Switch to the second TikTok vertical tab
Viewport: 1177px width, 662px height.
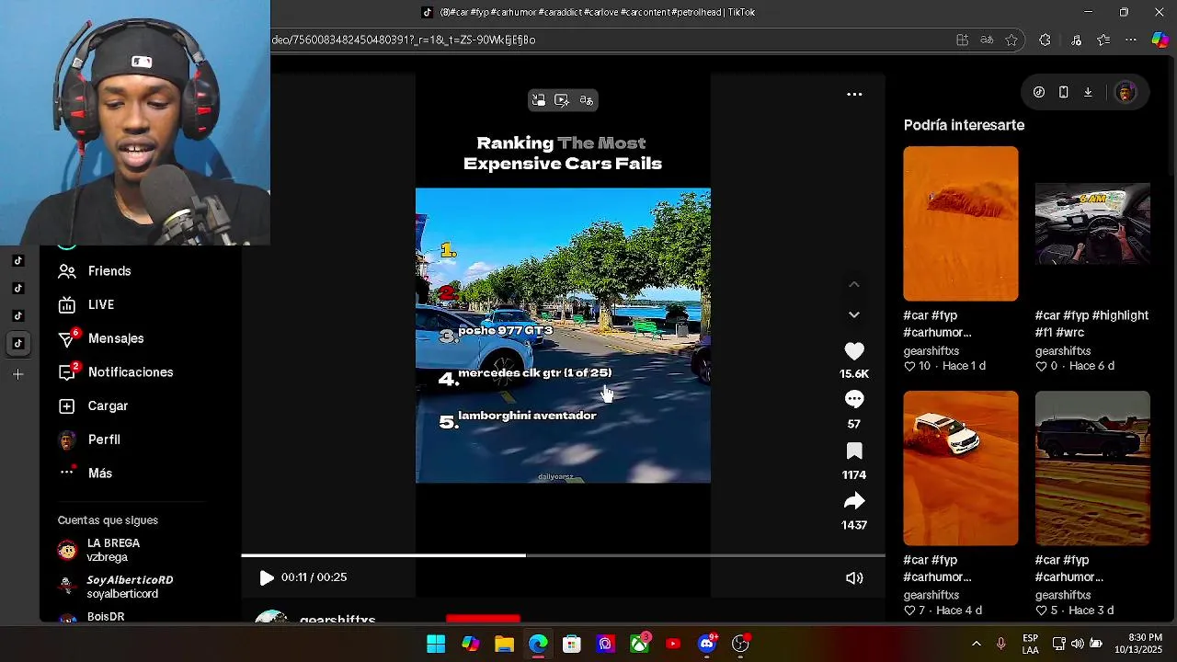point(17,288)
